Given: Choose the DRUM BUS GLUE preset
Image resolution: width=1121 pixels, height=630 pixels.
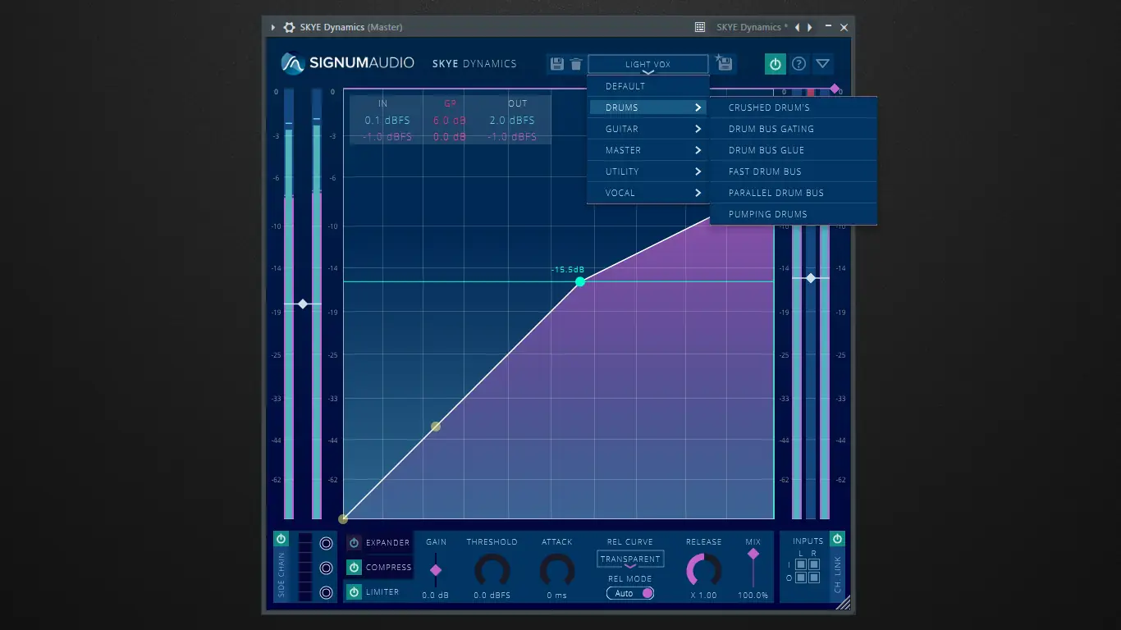Looking at the screenshot, I should coord(794,150).
